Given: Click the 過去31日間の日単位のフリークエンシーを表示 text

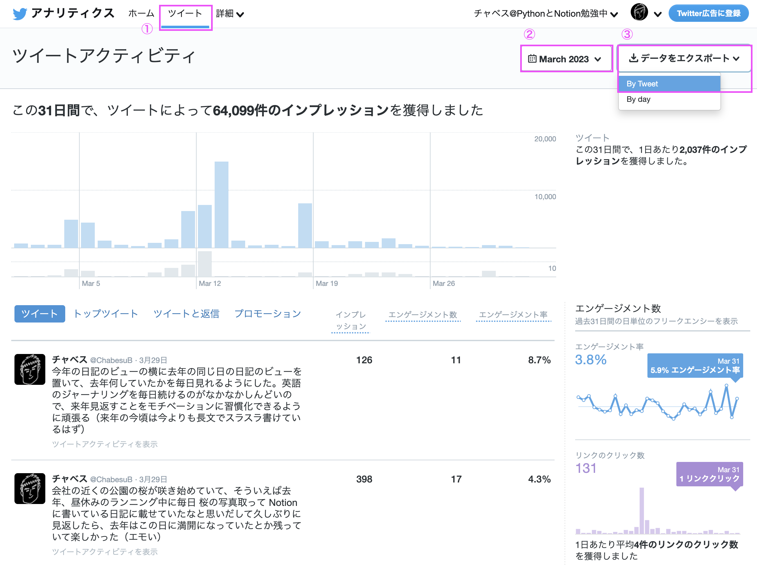Looking at the screenshot, I should (656, 321).
